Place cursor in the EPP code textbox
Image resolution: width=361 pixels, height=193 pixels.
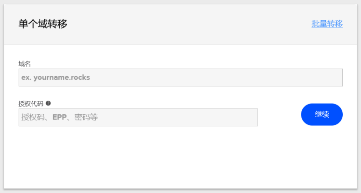click(138, 118)
